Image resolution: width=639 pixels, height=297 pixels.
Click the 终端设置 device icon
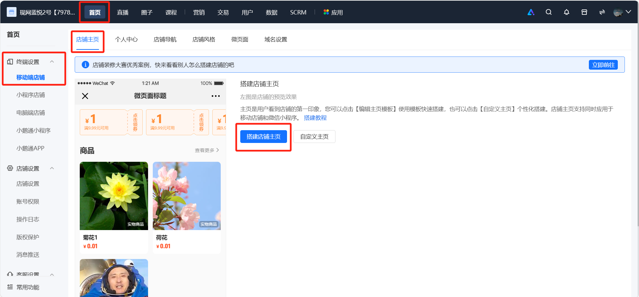pyautogui.click(x=10, y=62)
